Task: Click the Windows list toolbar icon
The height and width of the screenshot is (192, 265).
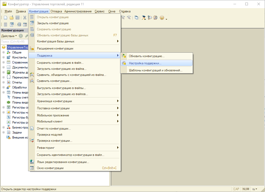Action: [x=136, y=18]
